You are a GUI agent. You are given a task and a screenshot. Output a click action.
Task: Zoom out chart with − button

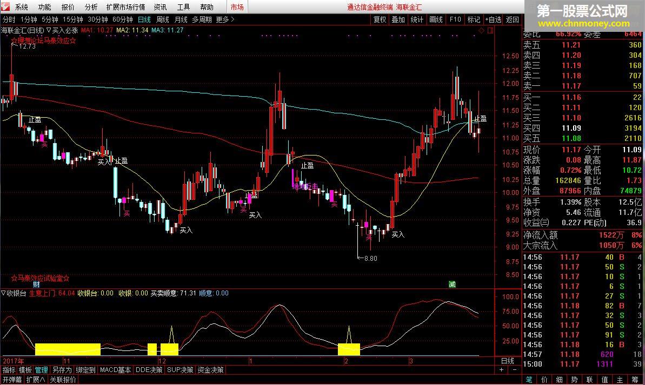[x=514, y=370]
